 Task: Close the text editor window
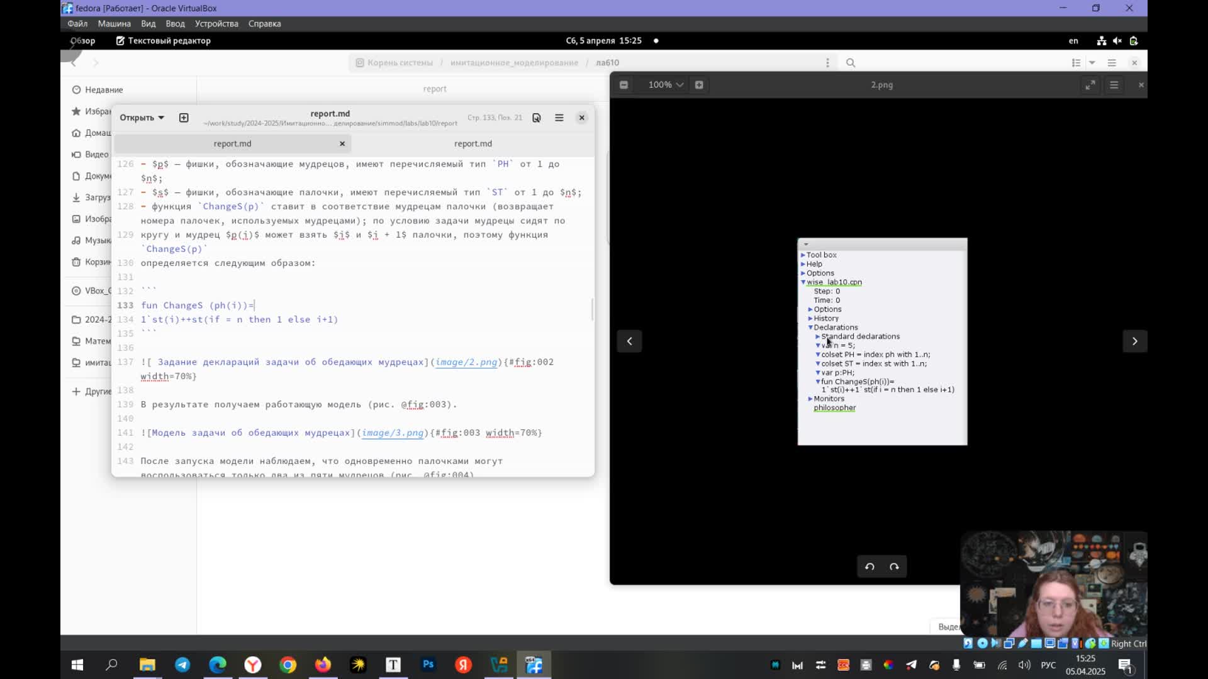click(582, 118)
